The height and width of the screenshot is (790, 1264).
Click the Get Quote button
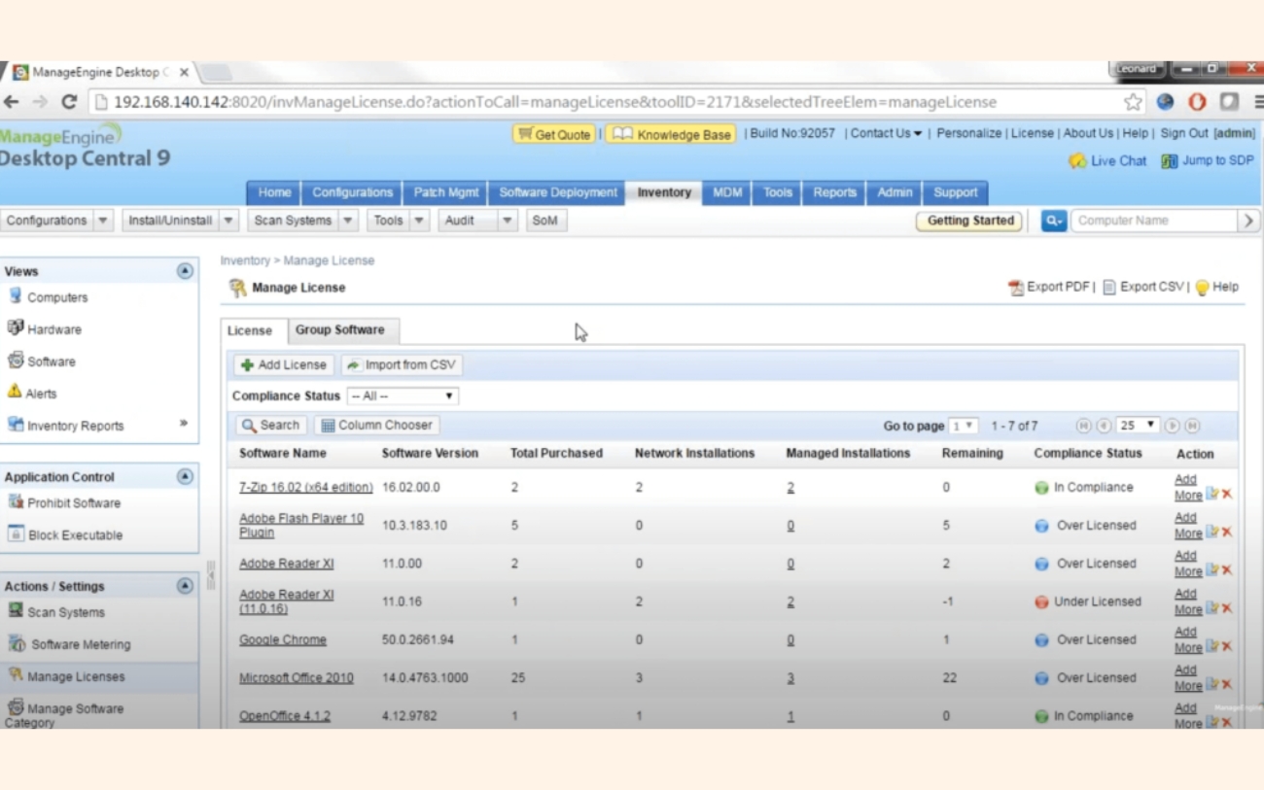[553, 134]
